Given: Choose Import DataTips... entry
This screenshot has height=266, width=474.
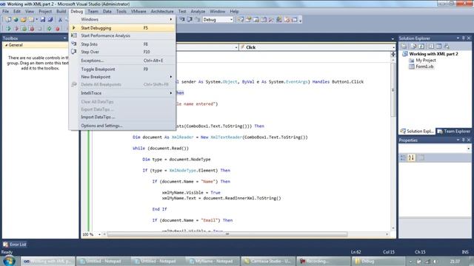Looking at the screenshot, I should click(122, 117).
